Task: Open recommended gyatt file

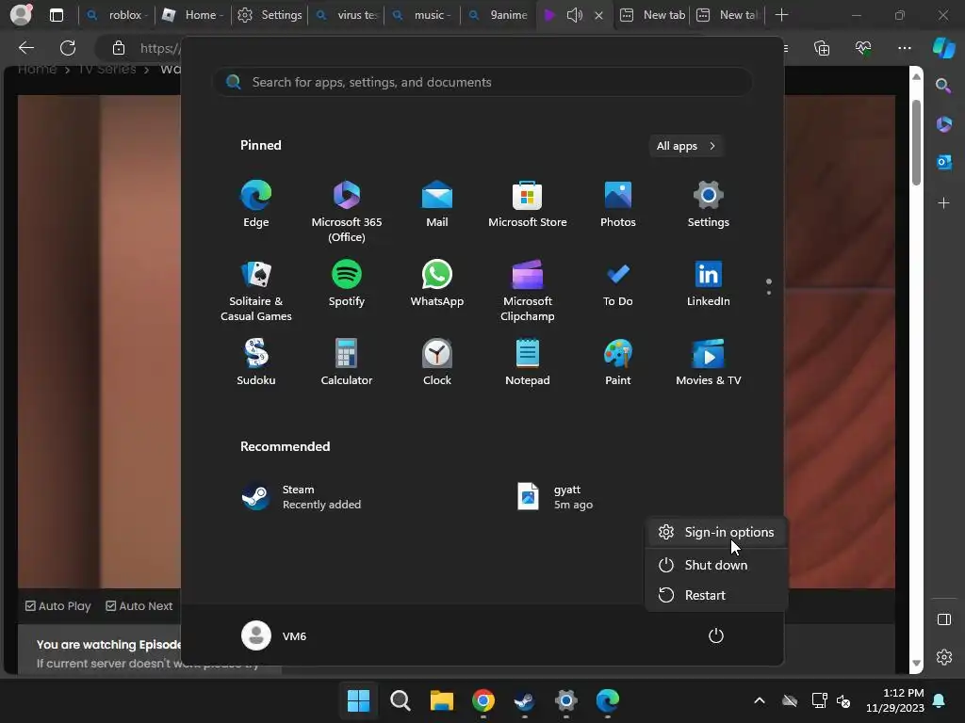Action: (x=555, y=497)
